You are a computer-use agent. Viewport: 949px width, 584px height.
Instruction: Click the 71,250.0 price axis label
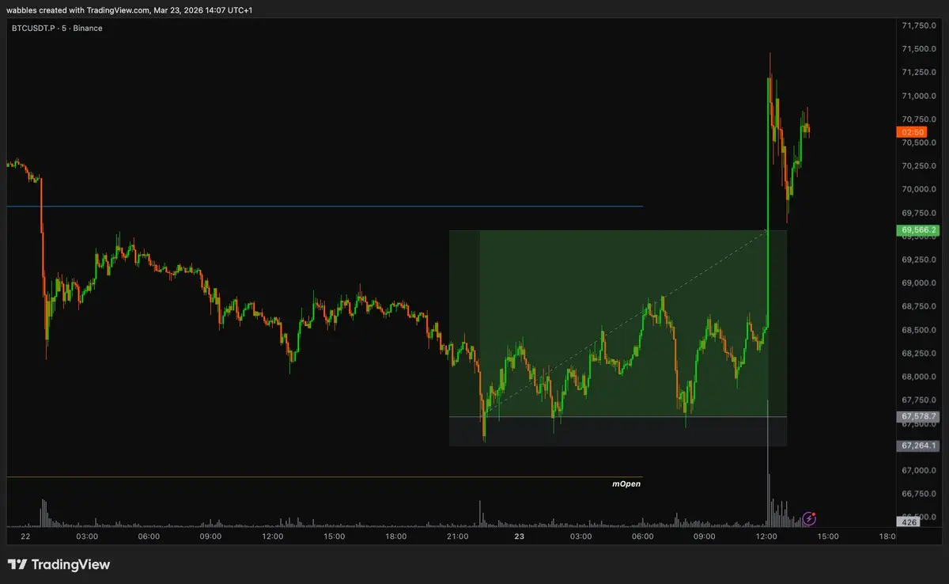click(919, 73)
